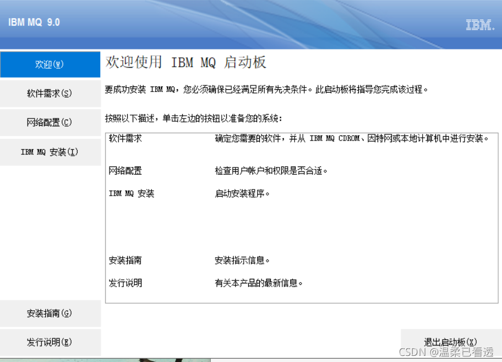The image size is (502, 362).
Task: Click the IBM logo in header
Action: click(480, 25)
